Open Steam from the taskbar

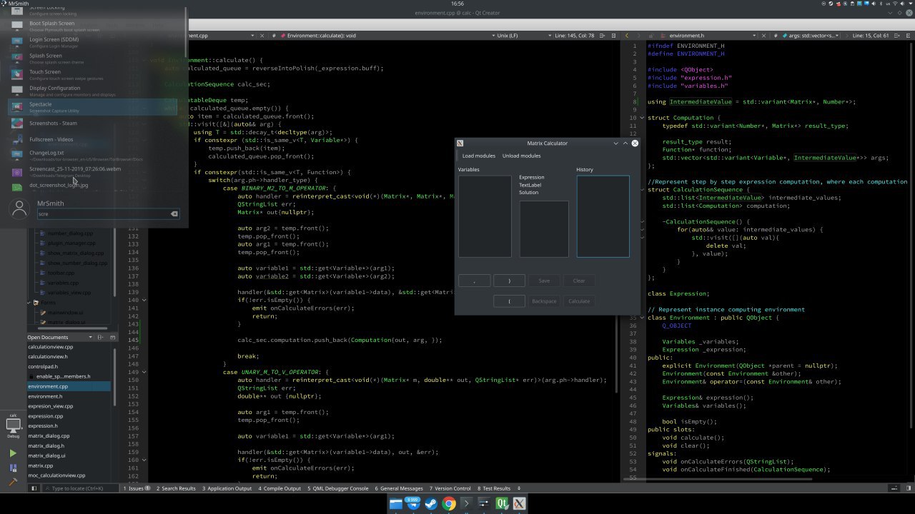[432, 504]
